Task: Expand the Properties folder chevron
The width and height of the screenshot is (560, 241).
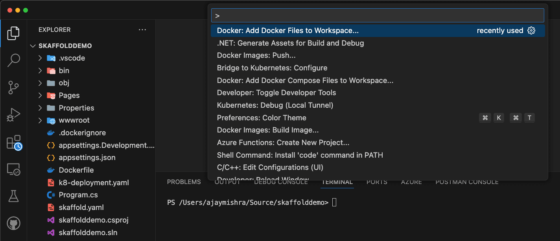Action: 40,108
